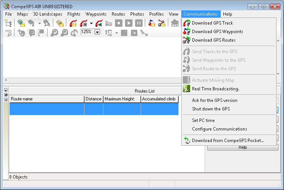
Task: Select Download from CompeGPS Pocket
Action: (228, 141)
